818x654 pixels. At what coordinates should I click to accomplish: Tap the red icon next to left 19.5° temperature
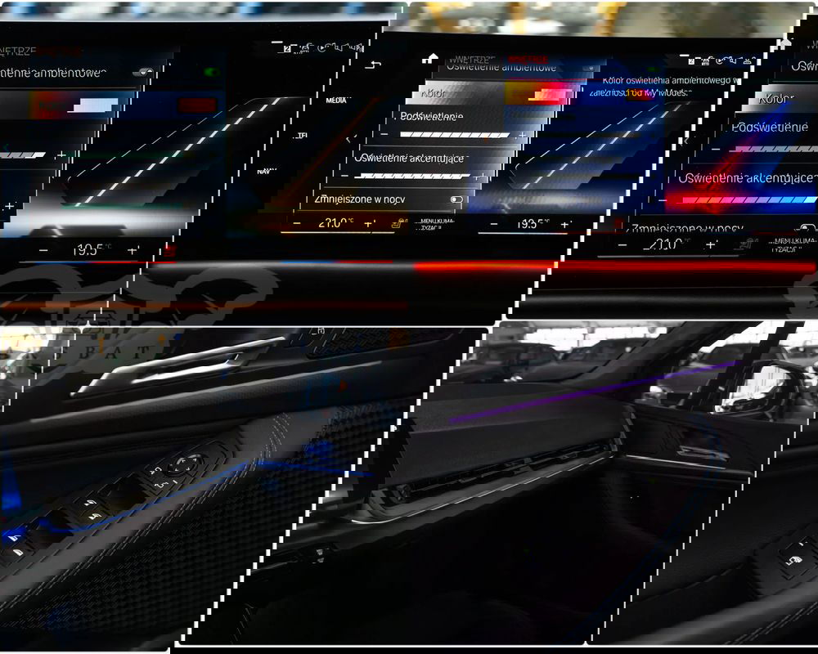coord(169,250)
